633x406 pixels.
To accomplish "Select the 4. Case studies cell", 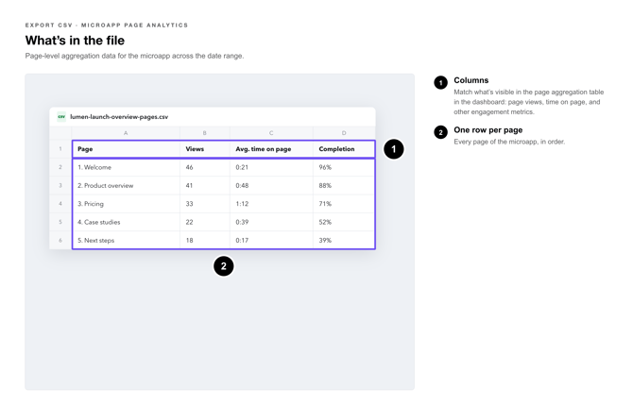I will point(126,222).
